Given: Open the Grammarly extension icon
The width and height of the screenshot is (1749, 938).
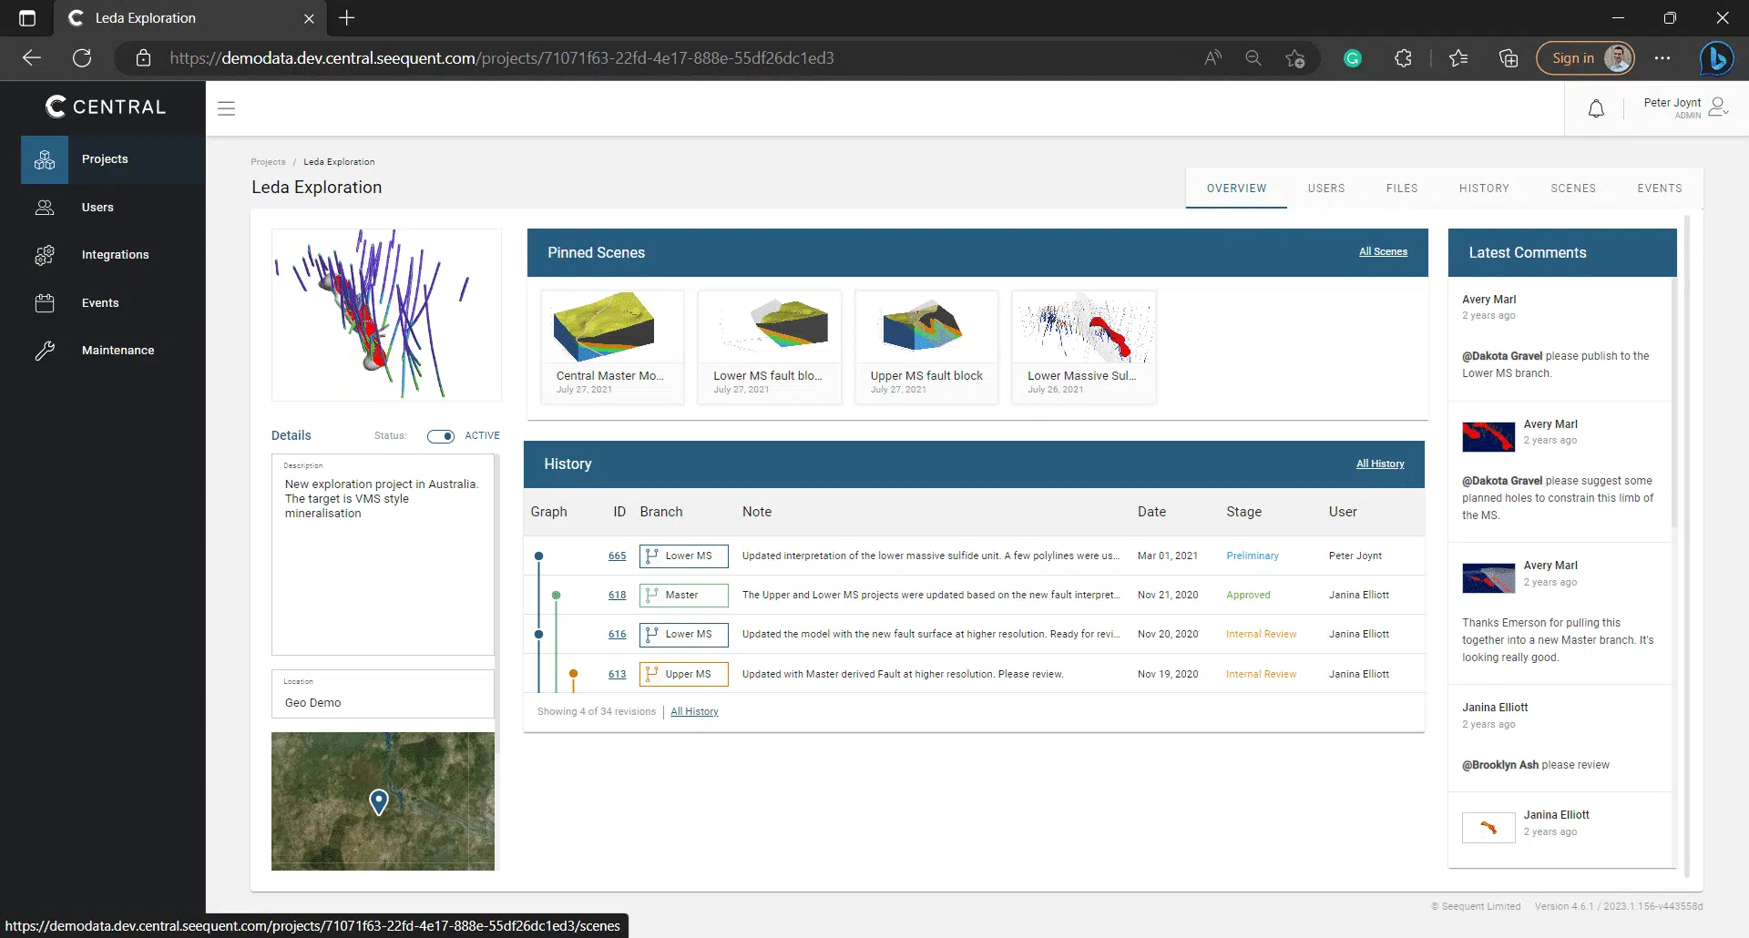Looking at the screenshot, I should point(1352,57).
